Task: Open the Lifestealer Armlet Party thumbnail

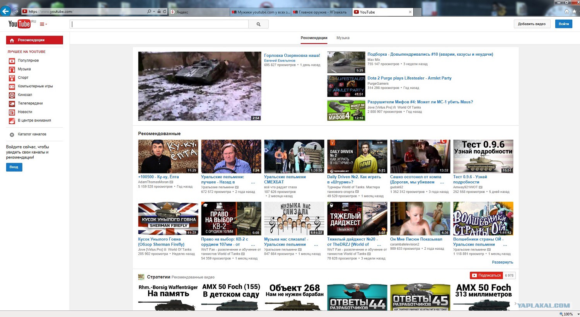Action: [x=346, y=86]
